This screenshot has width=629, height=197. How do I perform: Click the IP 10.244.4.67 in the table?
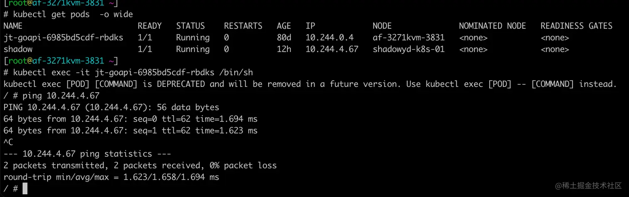(x=332, y=49)
